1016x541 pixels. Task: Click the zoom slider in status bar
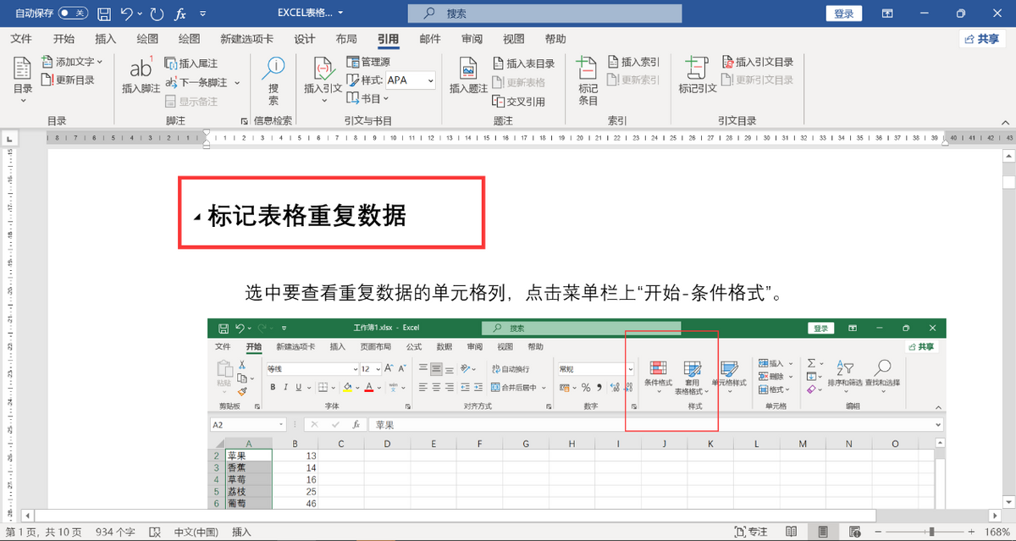click(931, 532)
